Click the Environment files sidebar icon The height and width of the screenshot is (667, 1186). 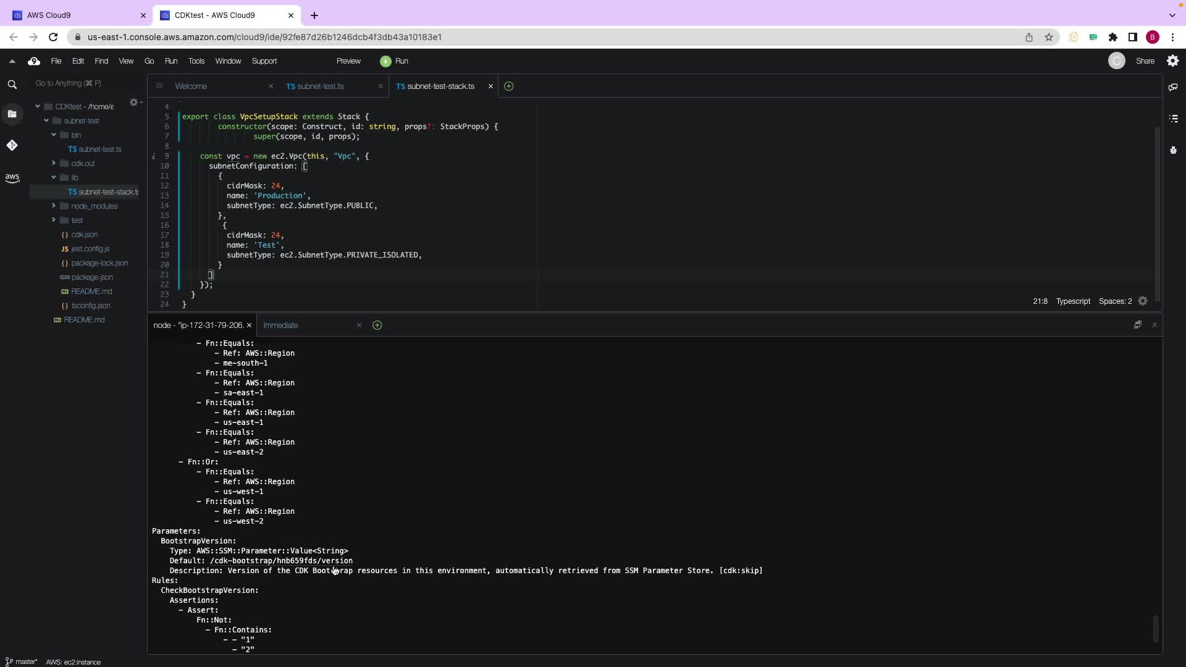[12, 114]
